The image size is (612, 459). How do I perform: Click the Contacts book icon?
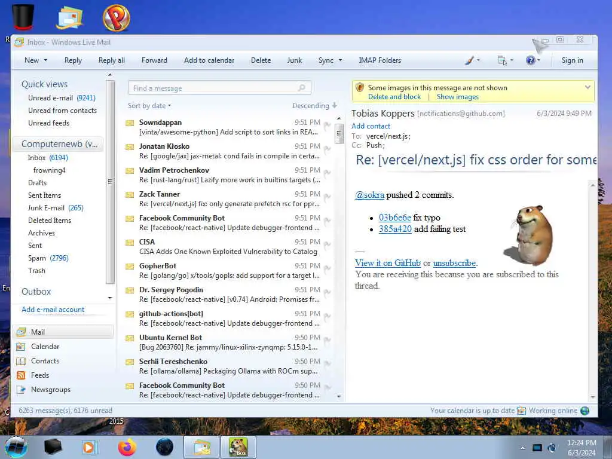click(21, 361)
